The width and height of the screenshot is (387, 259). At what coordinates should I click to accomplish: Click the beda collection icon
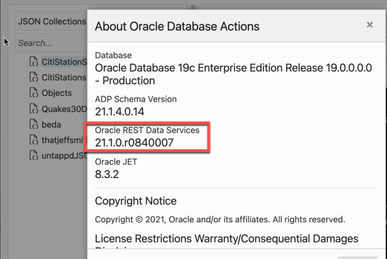tap(34, 124)
